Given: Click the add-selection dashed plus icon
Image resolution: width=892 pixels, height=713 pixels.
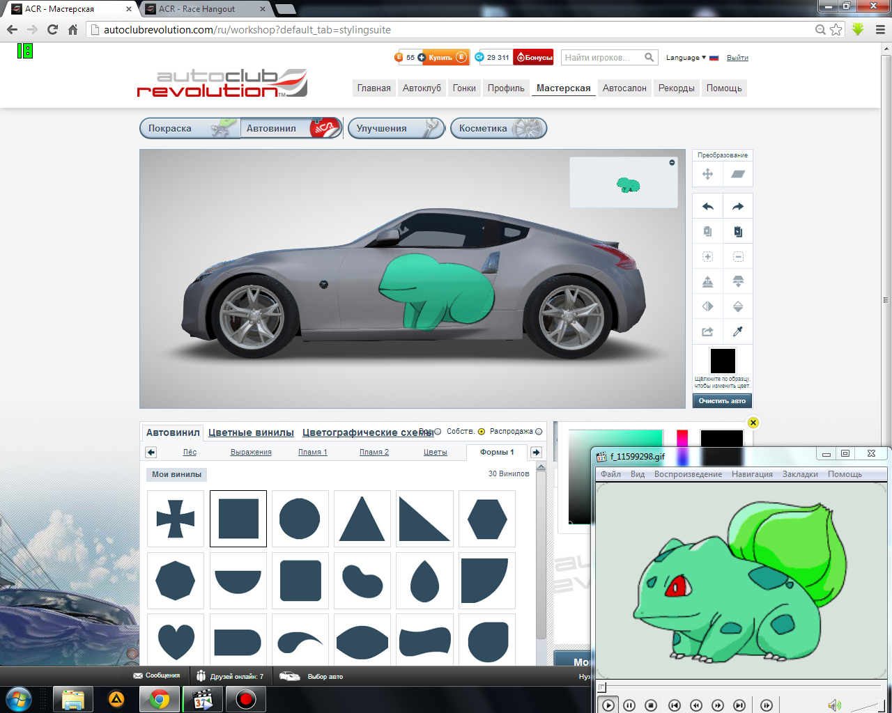Looking at the screenshot, I should 707,256.
